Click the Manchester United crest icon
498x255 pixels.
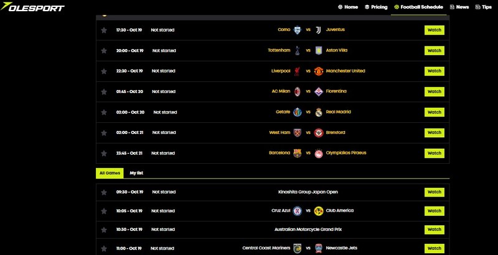point(319,71)
